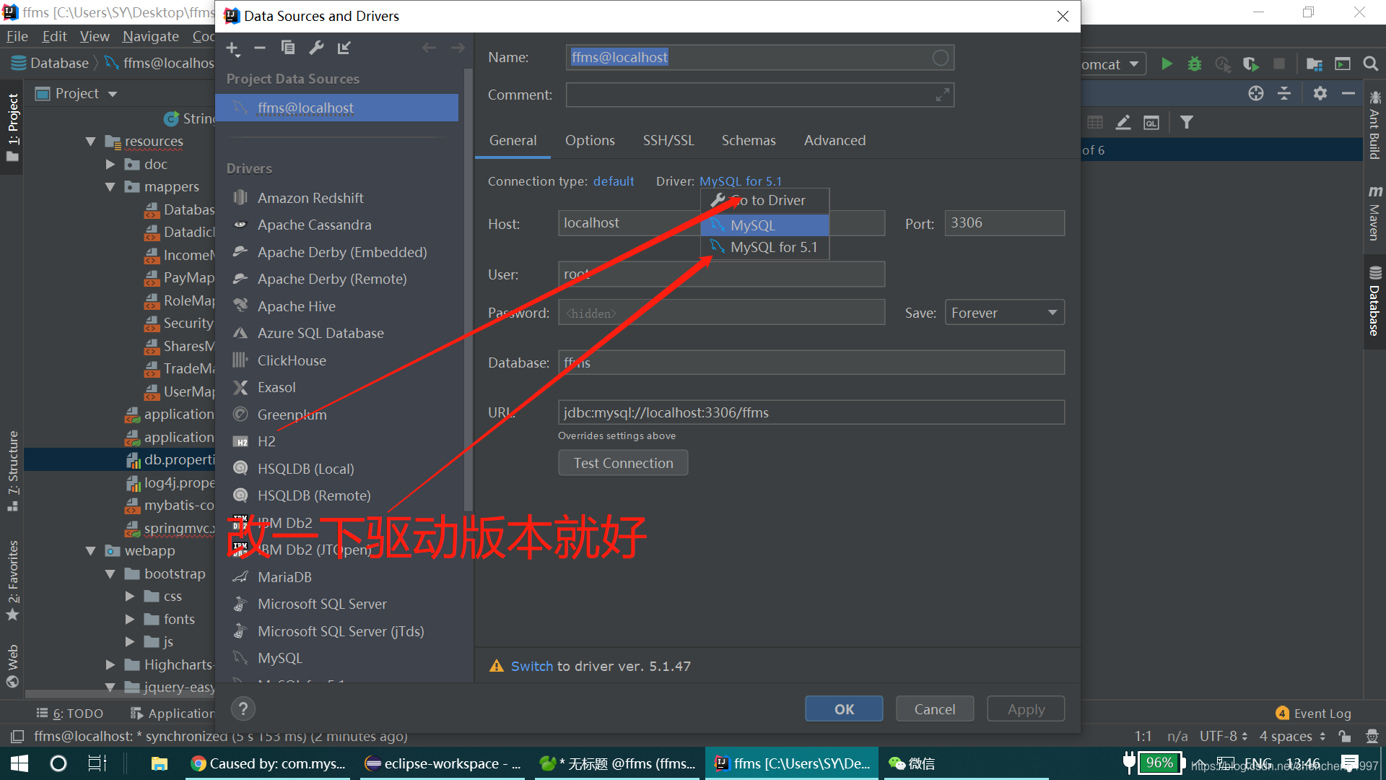Viewport: 1386px width, 780px height.
Task: Choose MySQL in driver popup
Action: click(764, 225)
